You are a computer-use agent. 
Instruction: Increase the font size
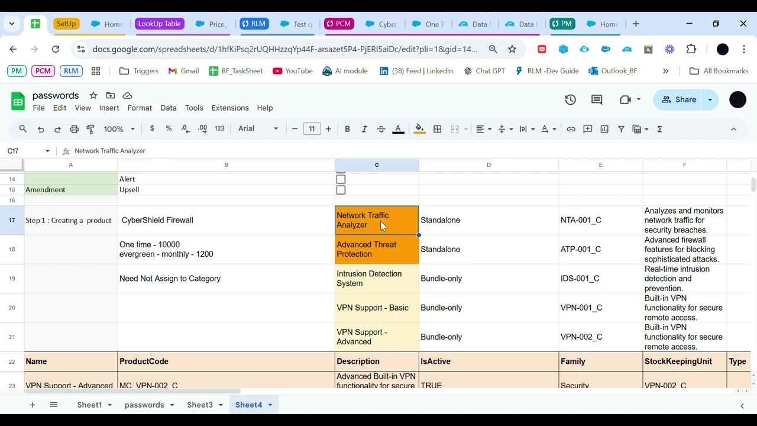tap(328, 129)
